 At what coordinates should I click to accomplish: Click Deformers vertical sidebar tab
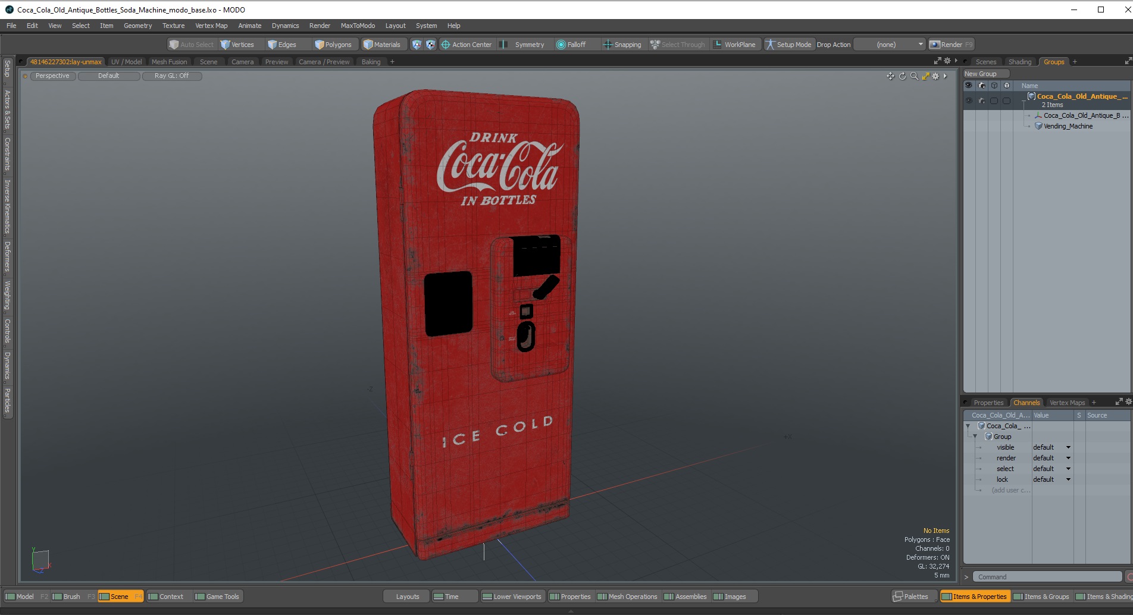pos(7,256)
